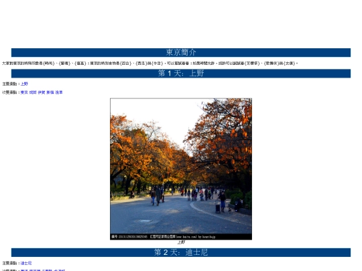
Task: Open the 迪士尼 main attraction link
Action: click(26, 263)
